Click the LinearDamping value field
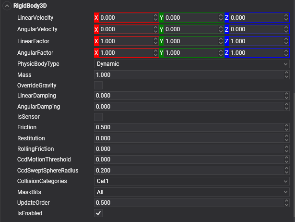Screen dimensions: 295x222 point(187,96)
